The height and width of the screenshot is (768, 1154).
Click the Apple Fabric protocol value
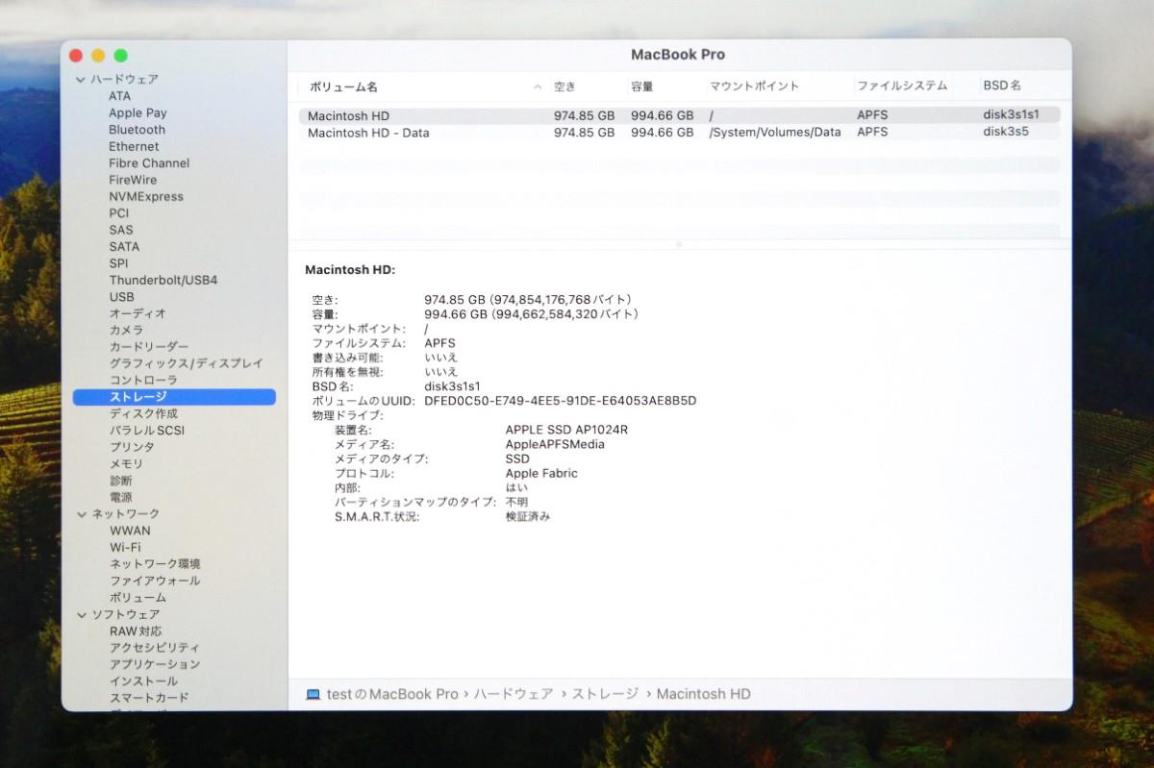pos(541,473)
